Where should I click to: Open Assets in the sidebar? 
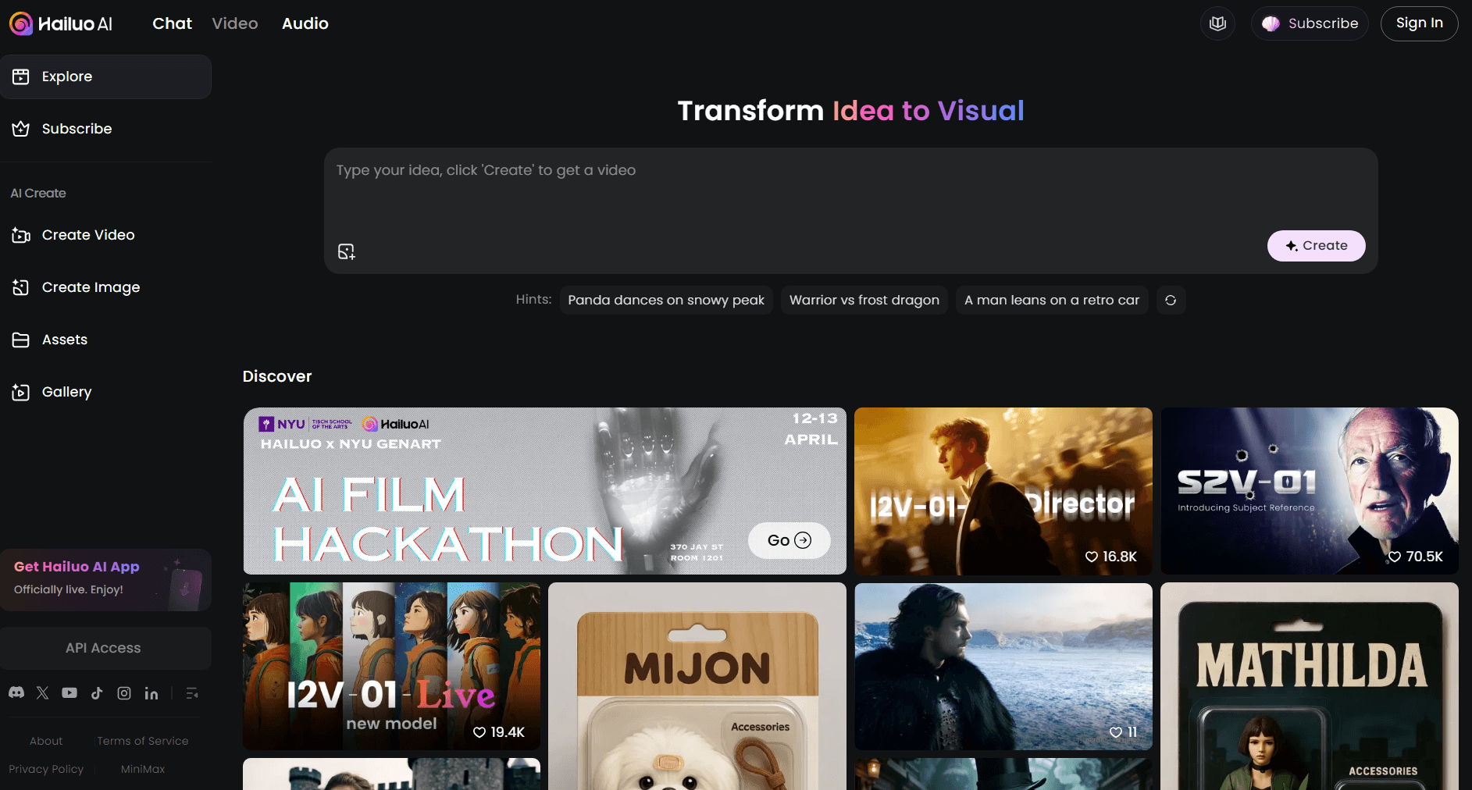[105, 340]
